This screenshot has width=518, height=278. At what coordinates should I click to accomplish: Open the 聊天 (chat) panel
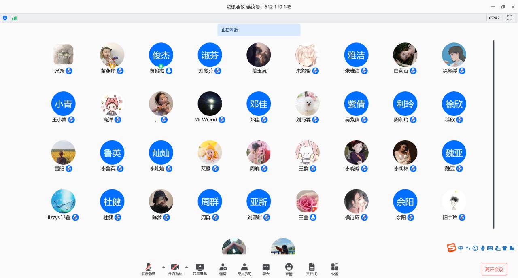[266, 269]
